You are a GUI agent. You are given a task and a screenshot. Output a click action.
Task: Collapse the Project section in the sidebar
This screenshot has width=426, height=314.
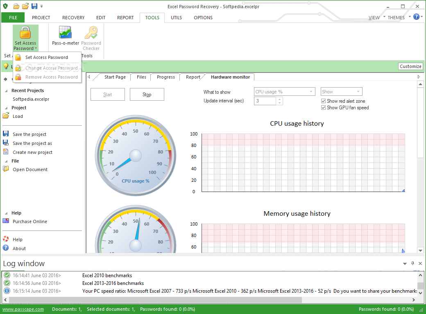point(6,108)
